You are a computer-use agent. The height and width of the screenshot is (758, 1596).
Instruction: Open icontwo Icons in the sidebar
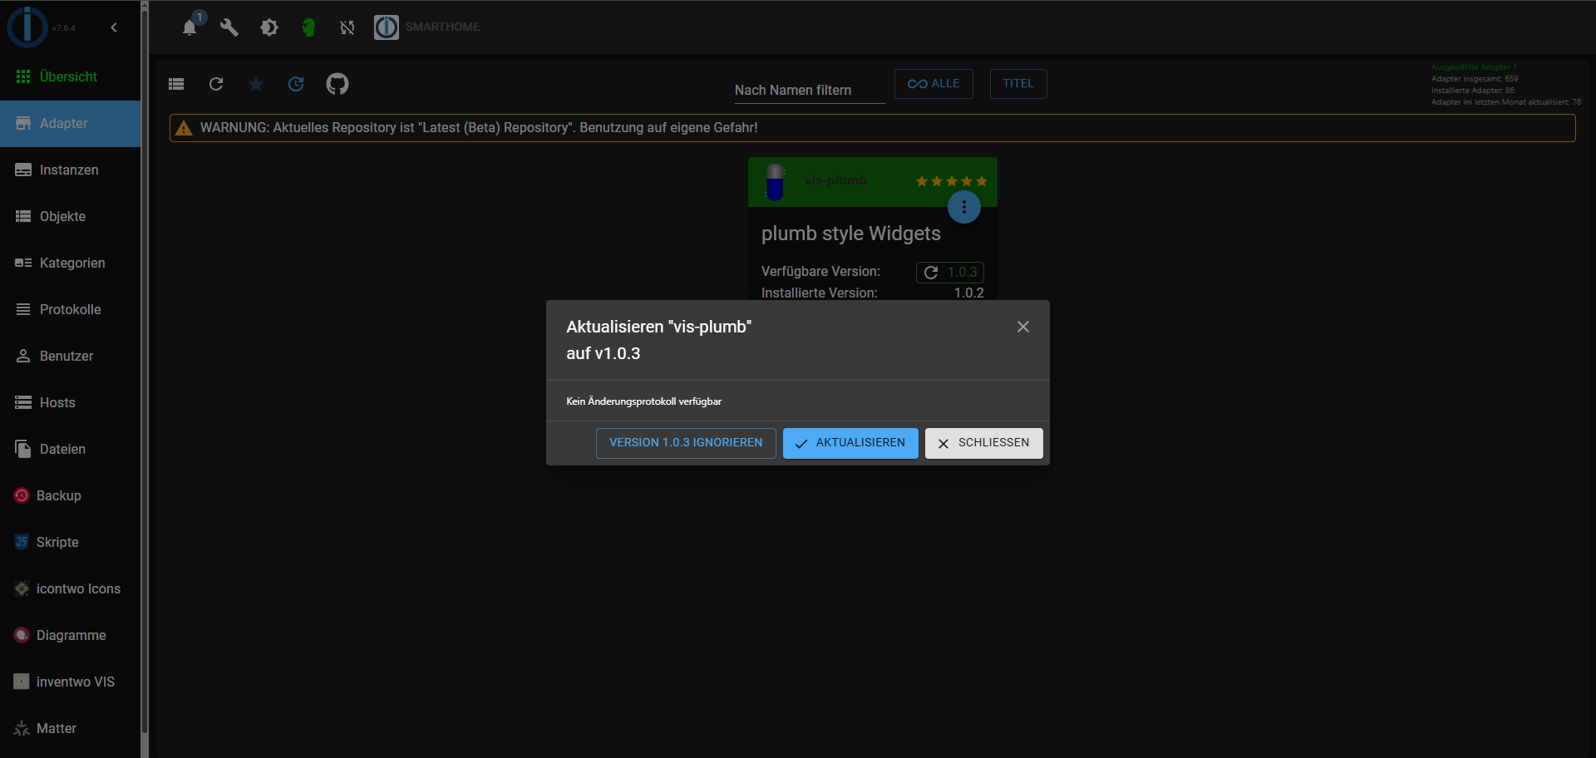pos(71,588)
